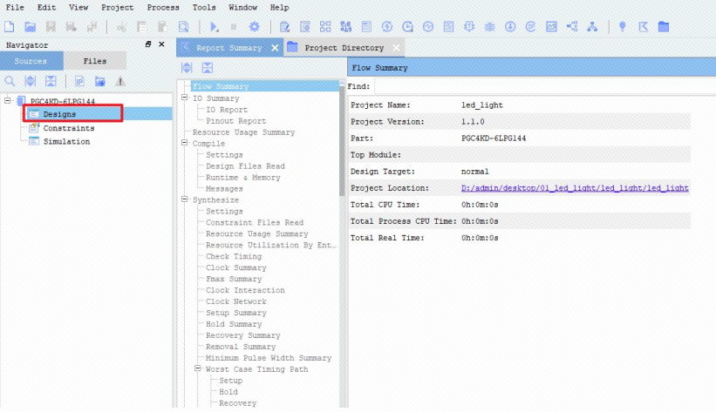Open the Window menu
Screen dimensions: 716x412
point(243,7)
